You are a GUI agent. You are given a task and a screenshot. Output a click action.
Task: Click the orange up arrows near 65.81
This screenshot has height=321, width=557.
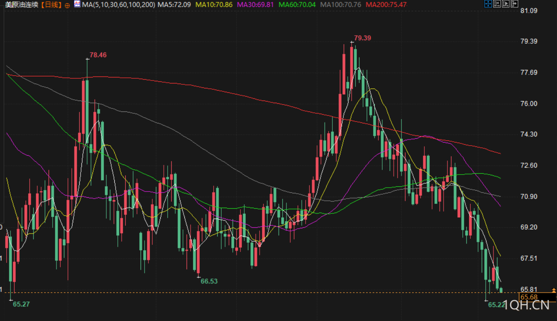pos(553,290)
